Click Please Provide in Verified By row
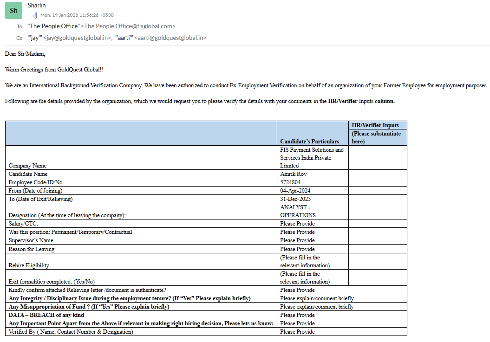Screen dimensions: 490x342 click(x=297, y=332)
